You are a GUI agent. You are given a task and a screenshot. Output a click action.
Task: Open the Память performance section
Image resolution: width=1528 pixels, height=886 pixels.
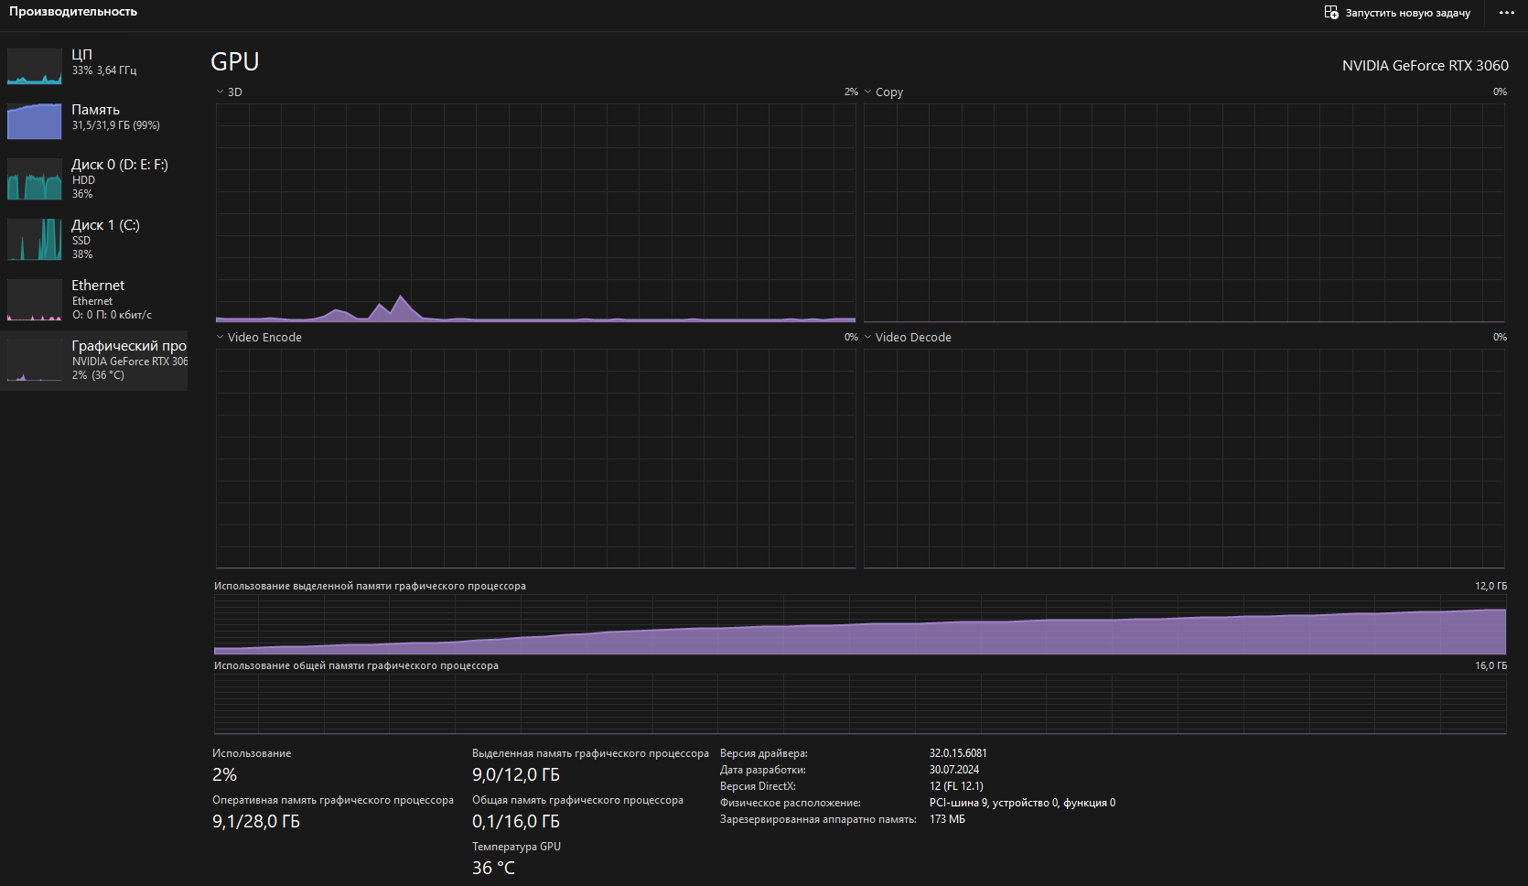(x=94, y=121)
